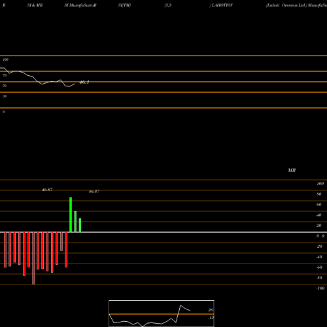This screenshot has width=327, height=327.
Task: Click the longest red MR bar
Action: [33, 258]
